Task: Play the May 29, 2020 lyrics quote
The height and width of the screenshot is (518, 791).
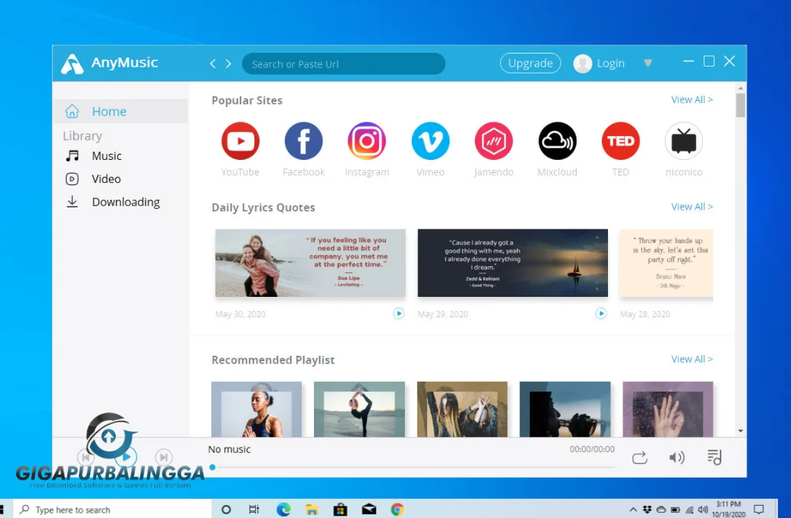Action: [x=601, y=314]
